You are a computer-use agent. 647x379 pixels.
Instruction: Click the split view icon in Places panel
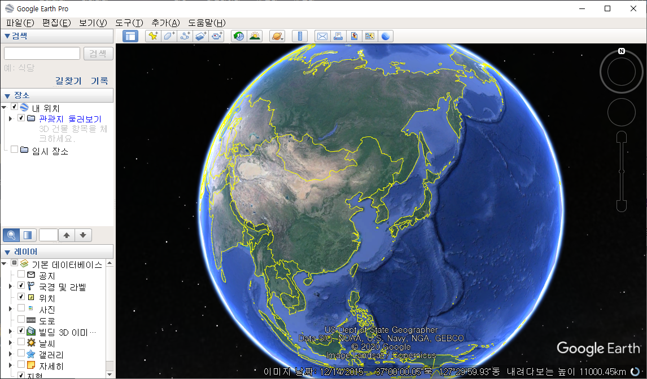click(x=28, y=235)
